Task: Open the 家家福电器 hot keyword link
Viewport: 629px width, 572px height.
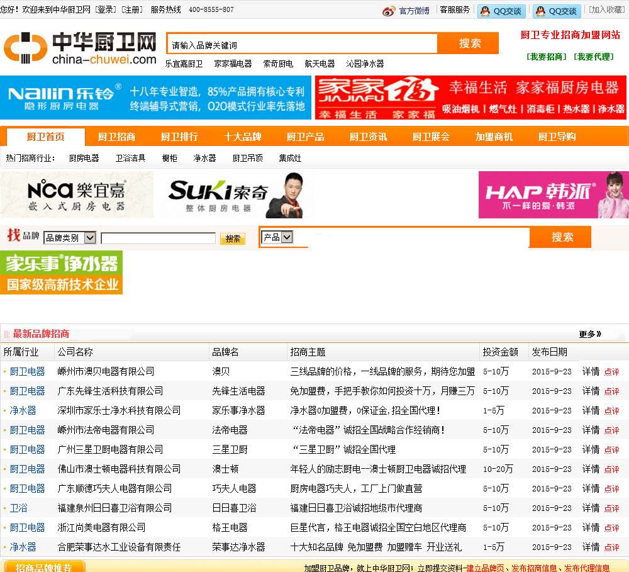Action: pyautogui.click(x=233, y=64)
